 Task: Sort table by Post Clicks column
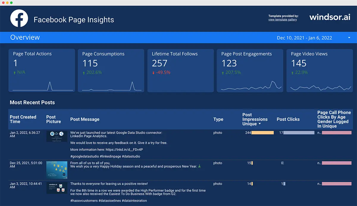288,119
